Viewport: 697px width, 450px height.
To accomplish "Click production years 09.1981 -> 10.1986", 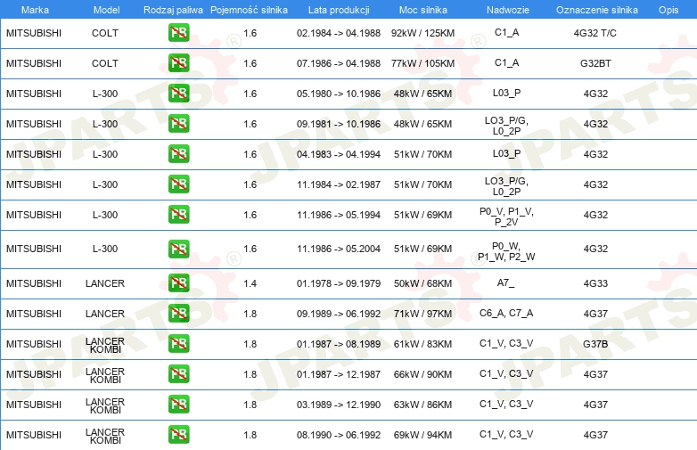I will point(339,124).
